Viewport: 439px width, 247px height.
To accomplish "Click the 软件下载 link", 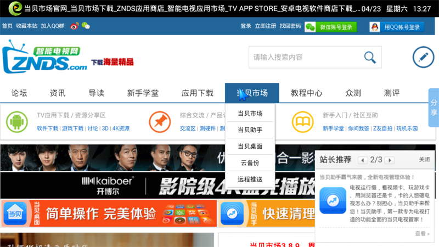I will (x=48, y=128).
